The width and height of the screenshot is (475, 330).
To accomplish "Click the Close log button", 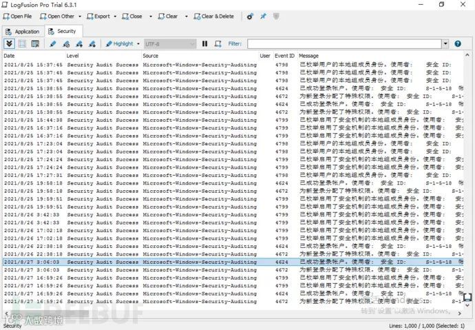I will [x=132, y=17].
